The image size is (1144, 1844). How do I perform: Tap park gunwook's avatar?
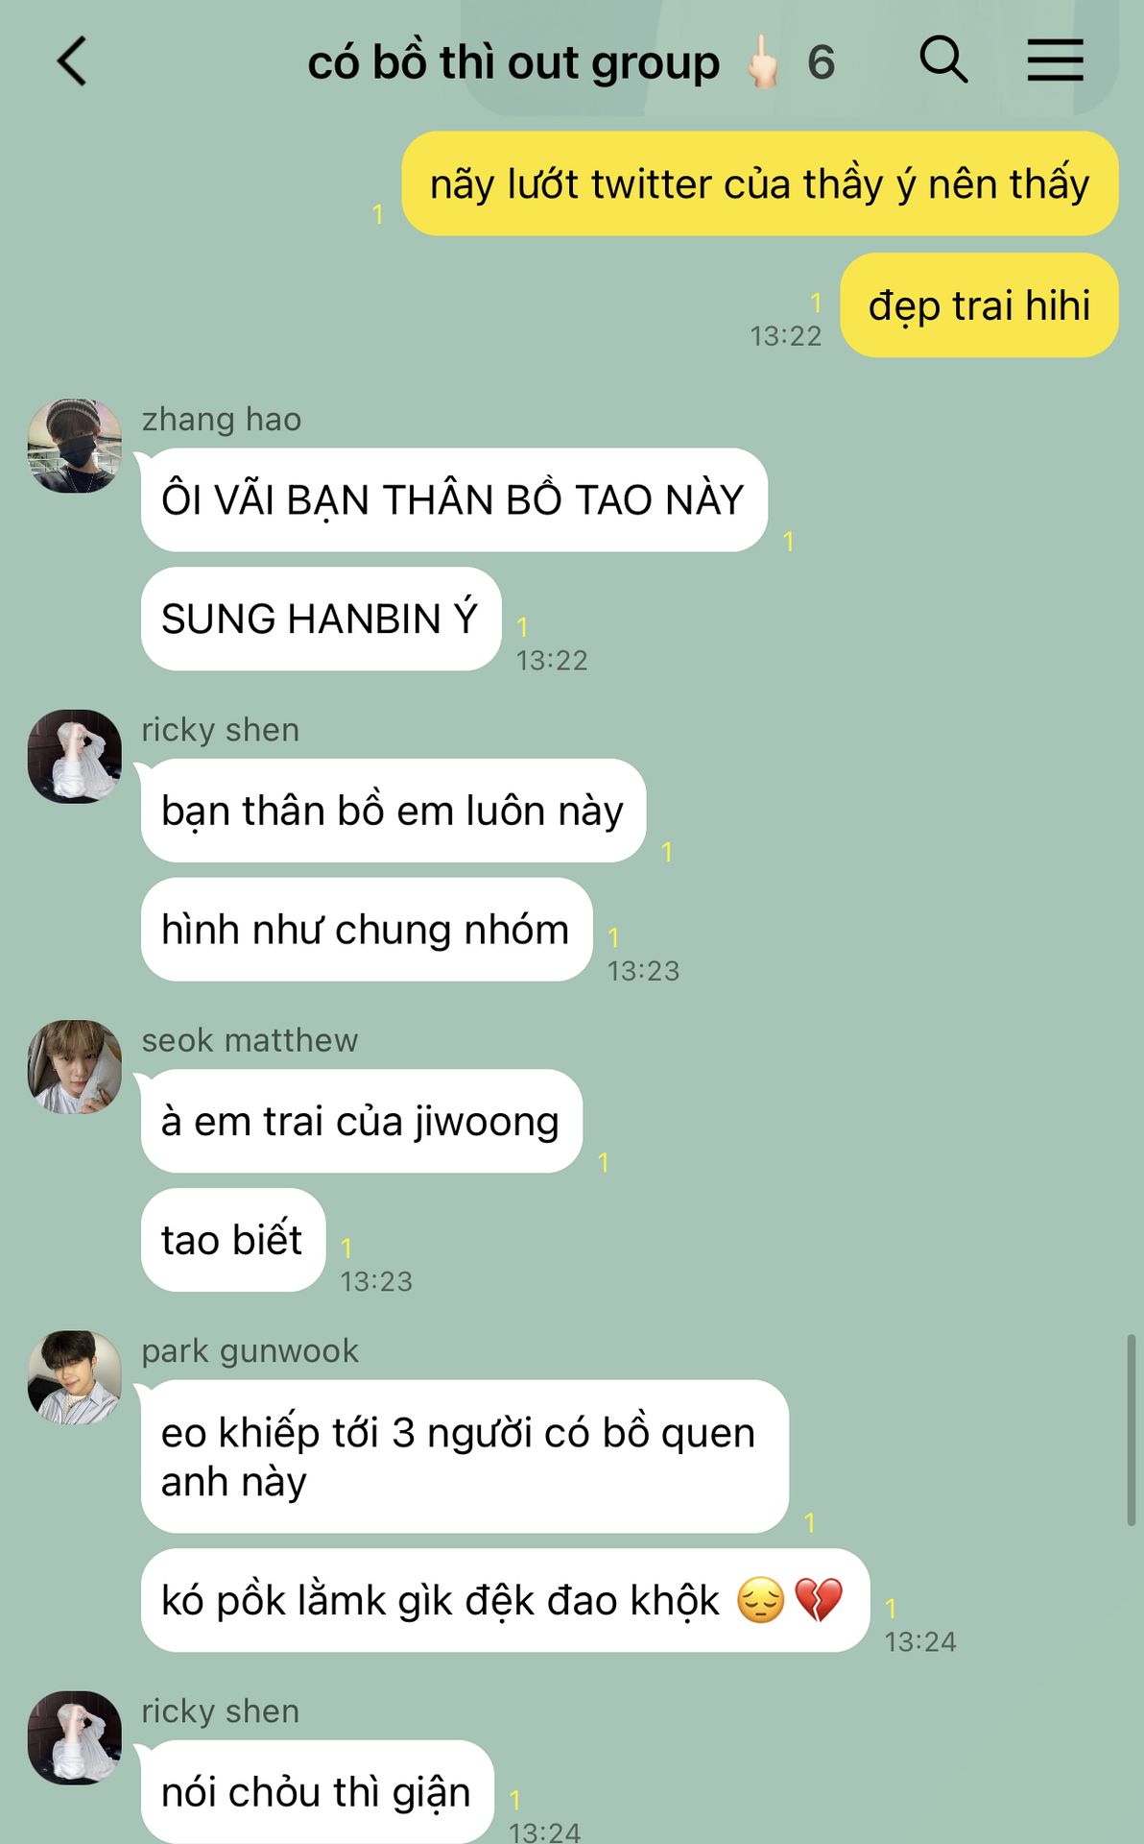[75, 1376]
